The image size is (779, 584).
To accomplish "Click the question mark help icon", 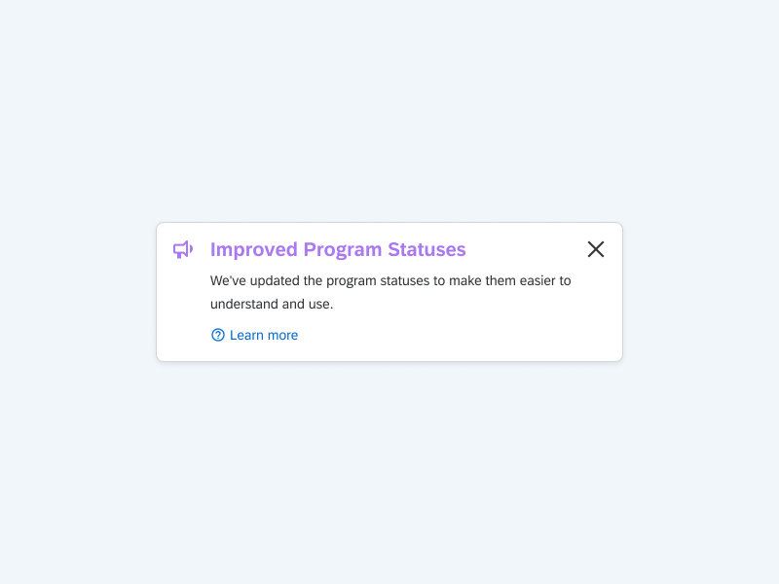I will tap(218, 335).
